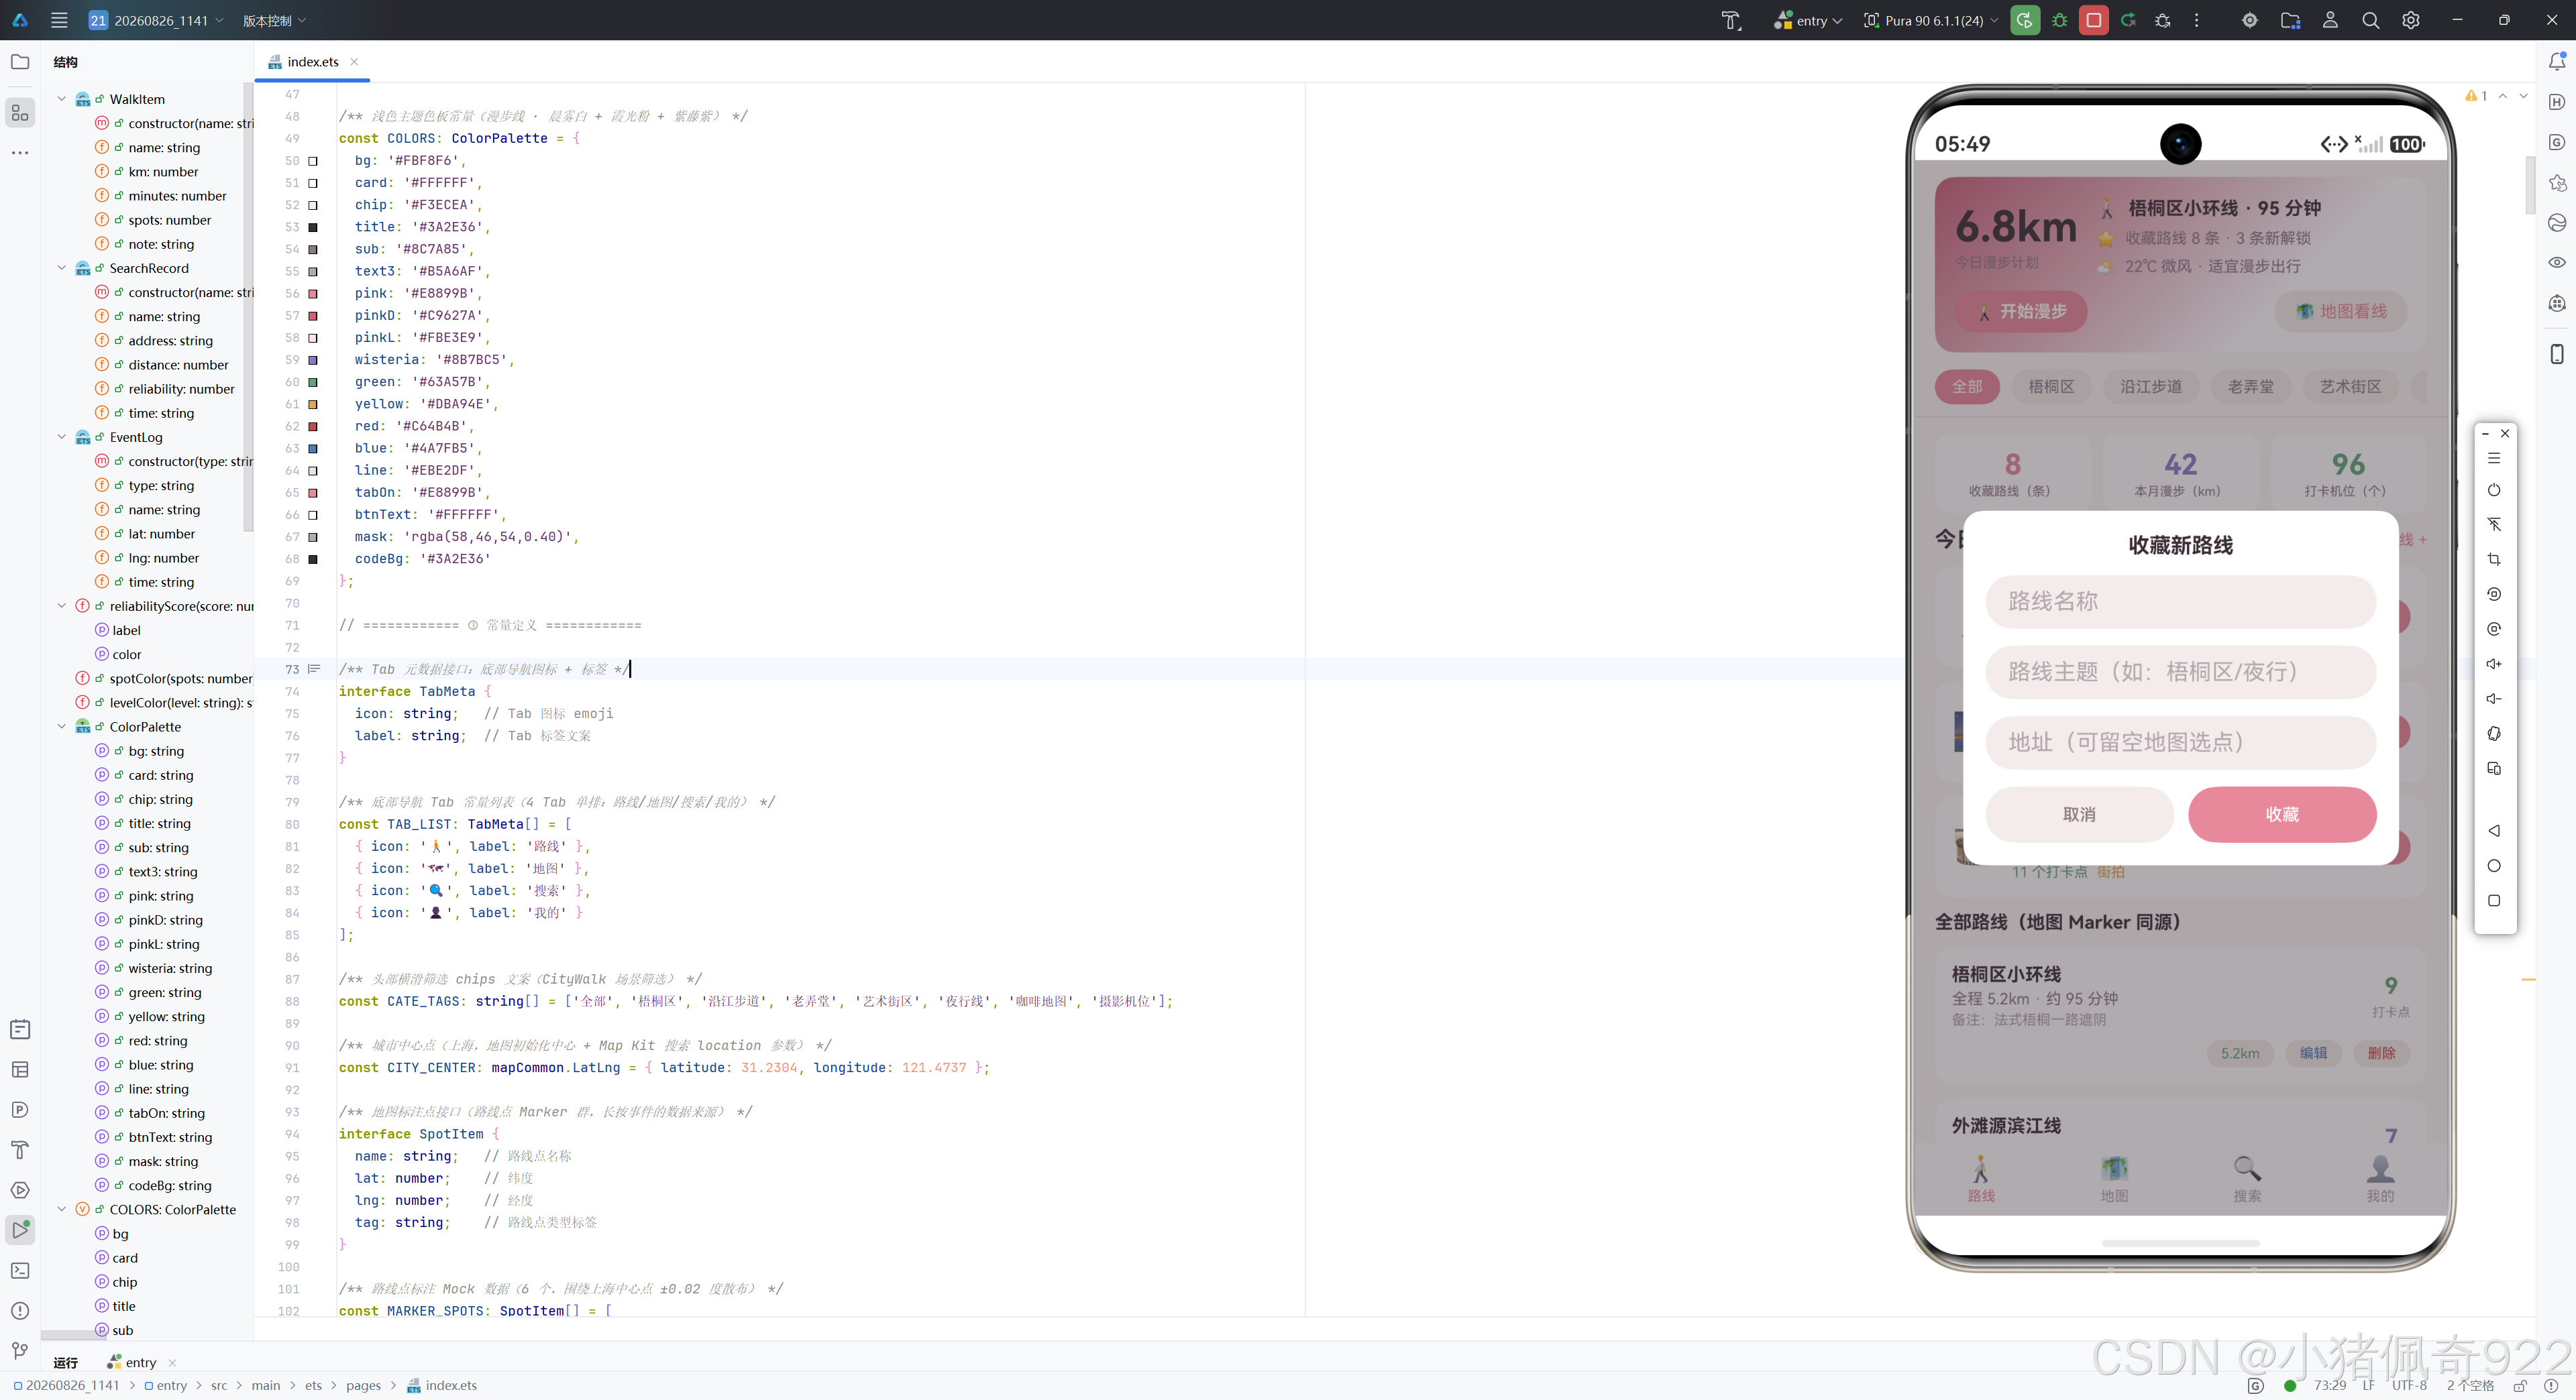The image size is (2576, 1400).
Task: Open the Pura 90 device selector
Action: pyautogui.click(x=1931, y=20)
